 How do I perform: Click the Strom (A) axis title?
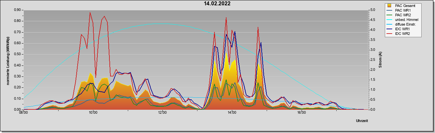click(x=380, y=60)
